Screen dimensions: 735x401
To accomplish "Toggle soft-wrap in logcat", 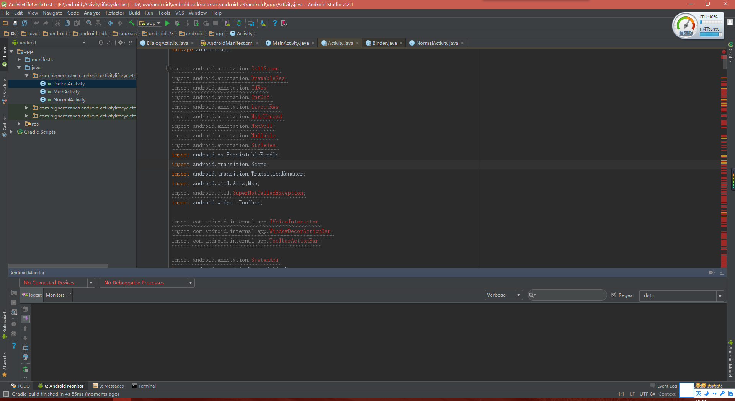I will (x=25, y=347).
